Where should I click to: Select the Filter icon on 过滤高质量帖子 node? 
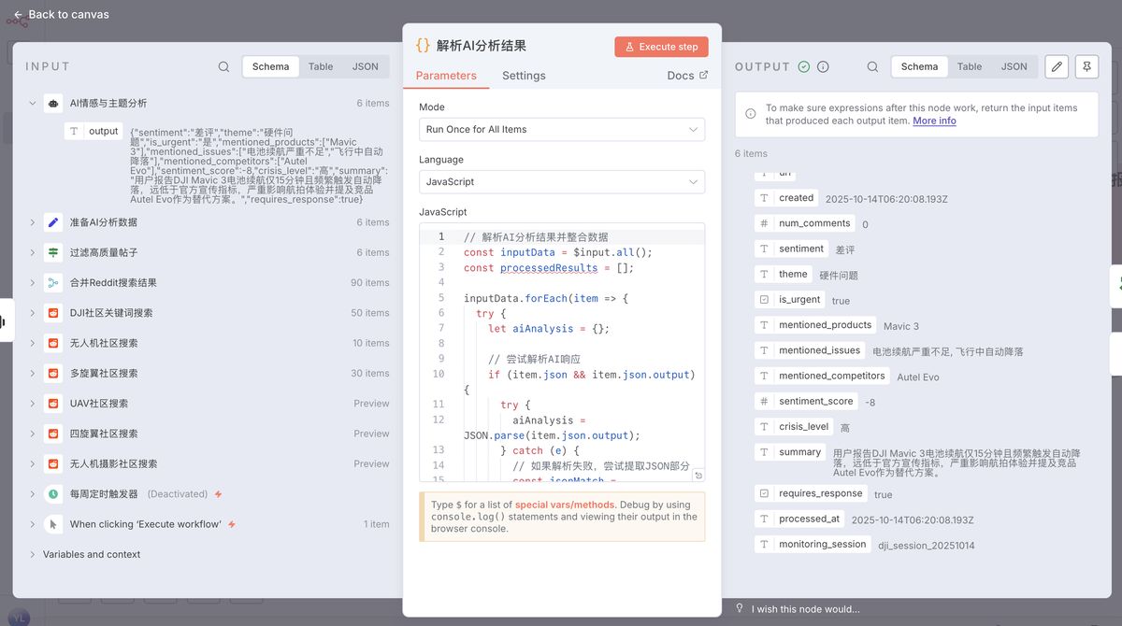52,252
